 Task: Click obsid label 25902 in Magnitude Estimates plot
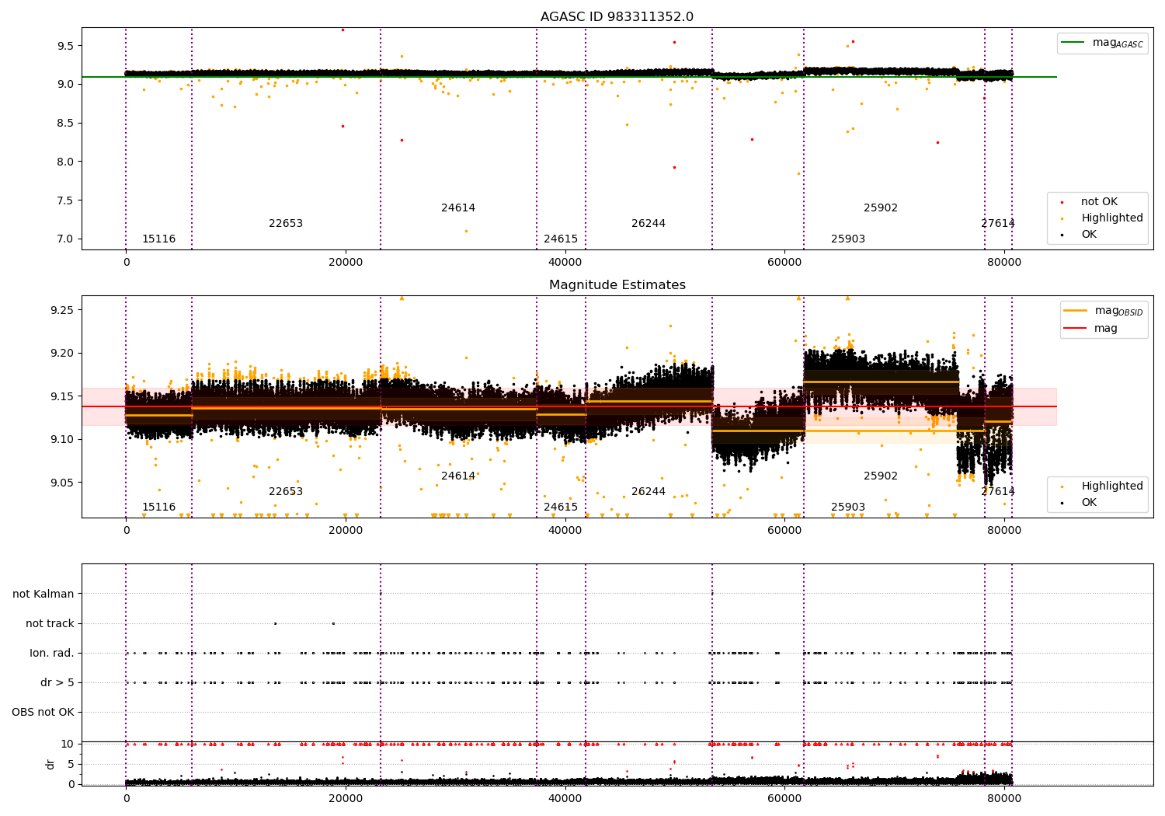[881, 476]
